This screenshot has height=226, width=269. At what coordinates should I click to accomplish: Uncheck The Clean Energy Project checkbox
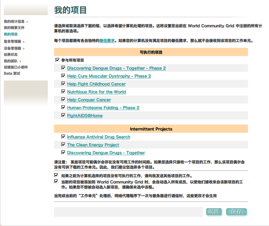point(63,144)
